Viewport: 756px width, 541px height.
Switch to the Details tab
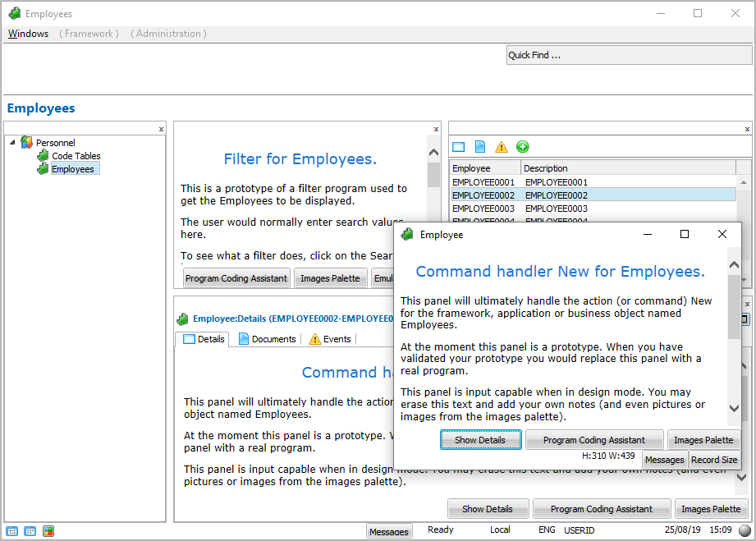point(204,339)
